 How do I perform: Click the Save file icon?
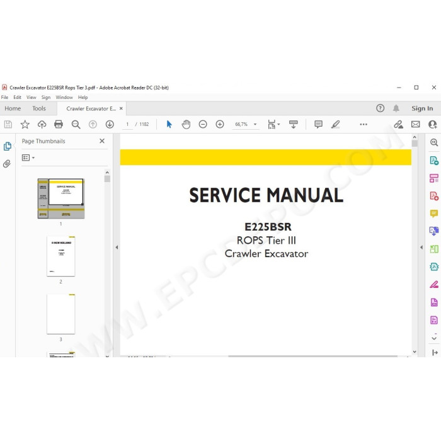(8, 124)
